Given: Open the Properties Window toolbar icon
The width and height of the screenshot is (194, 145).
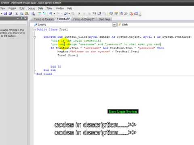Looking at the screenshot, I should click(116, 14).
